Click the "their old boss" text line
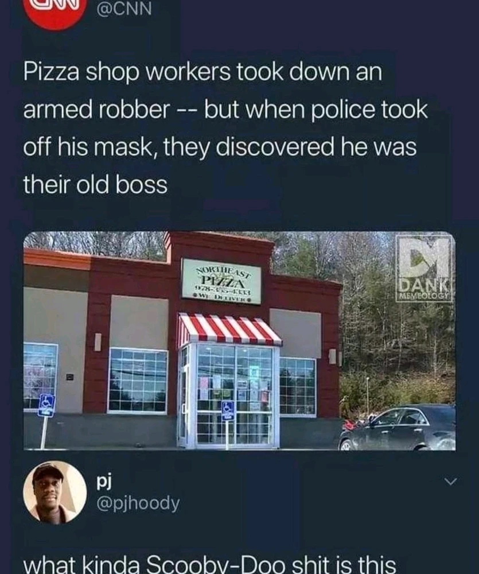This screenshot has width=479, height=574. pyautogui.click(x=95, y=184)
